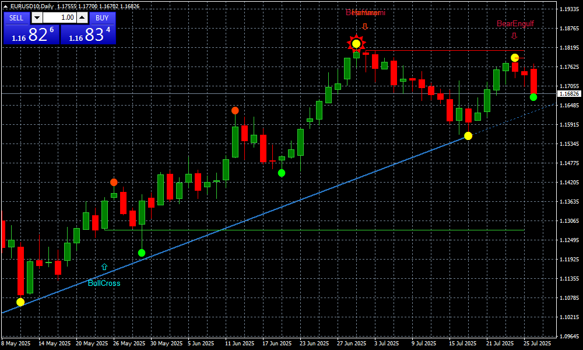
Task: Click yellow dot on trendline near 15 Jul
Action: coord(468,136)
